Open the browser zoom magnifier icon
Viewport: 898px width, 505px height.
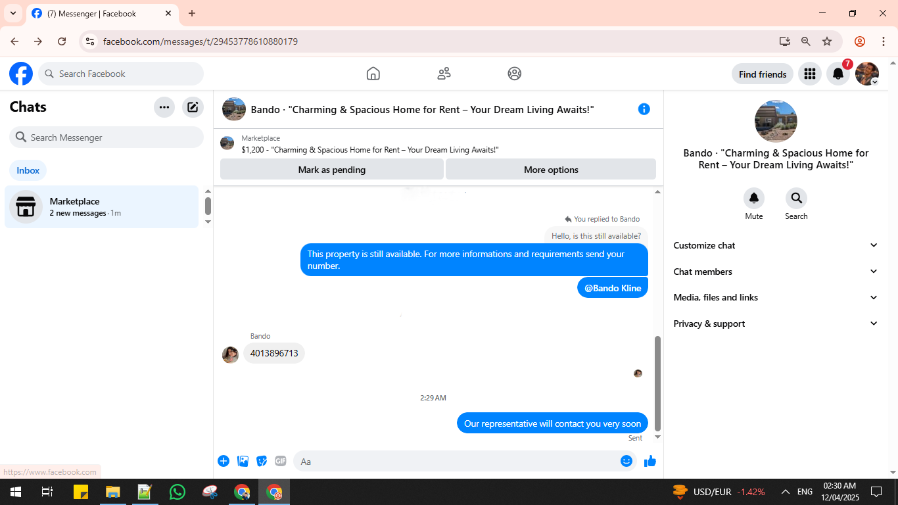(806, 41)
